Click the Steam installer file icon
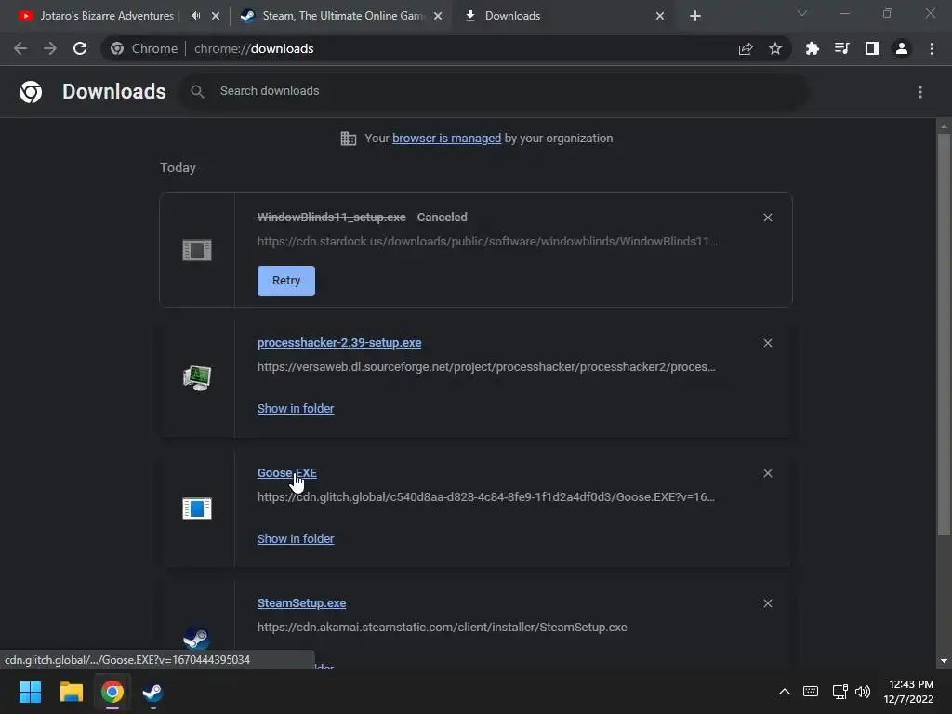The height and width of the screenshot is (714, 952). (x=197, y=638)
